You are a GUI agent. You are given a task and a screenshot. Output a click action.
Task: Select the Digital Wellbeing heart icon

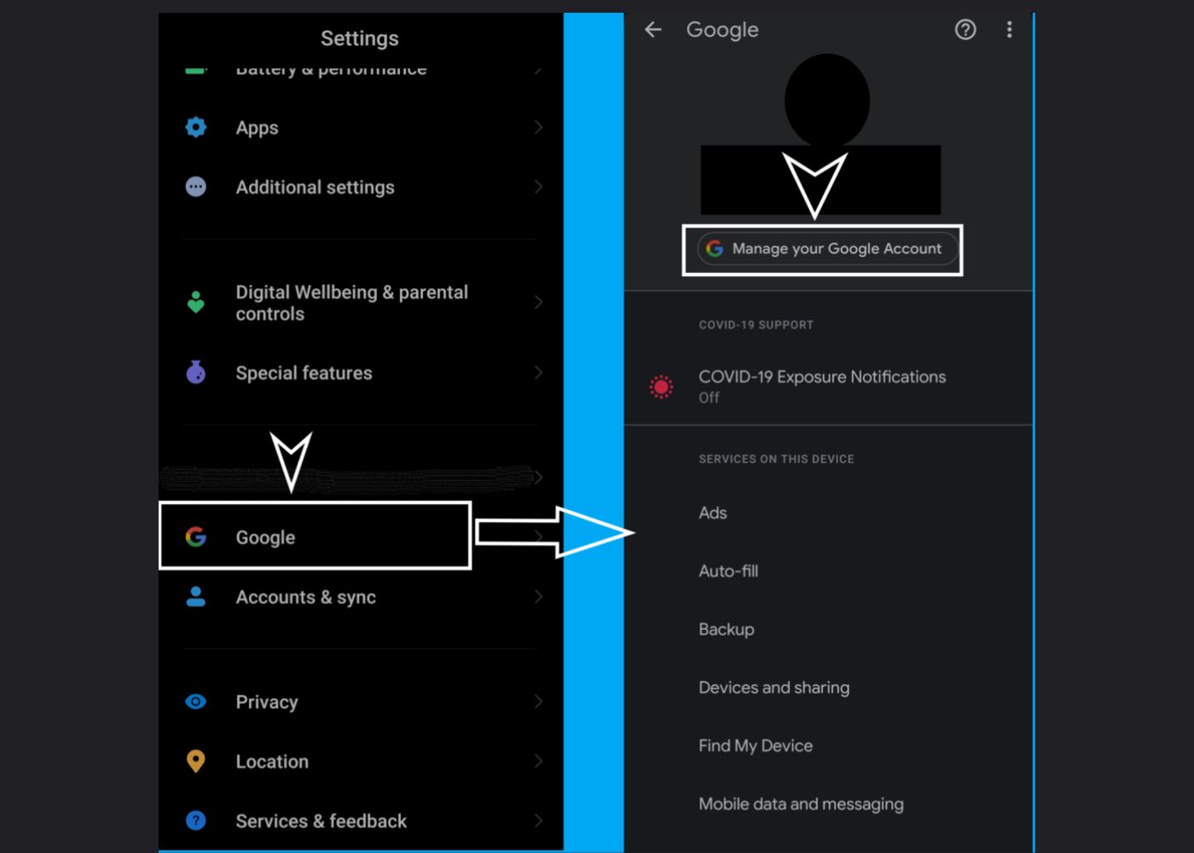point(195,301)
